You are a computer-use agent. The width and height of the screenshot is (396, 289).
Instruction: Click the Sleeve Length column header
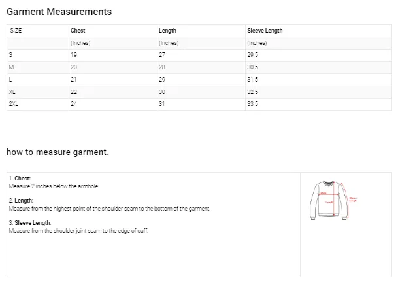coord(265,31)
